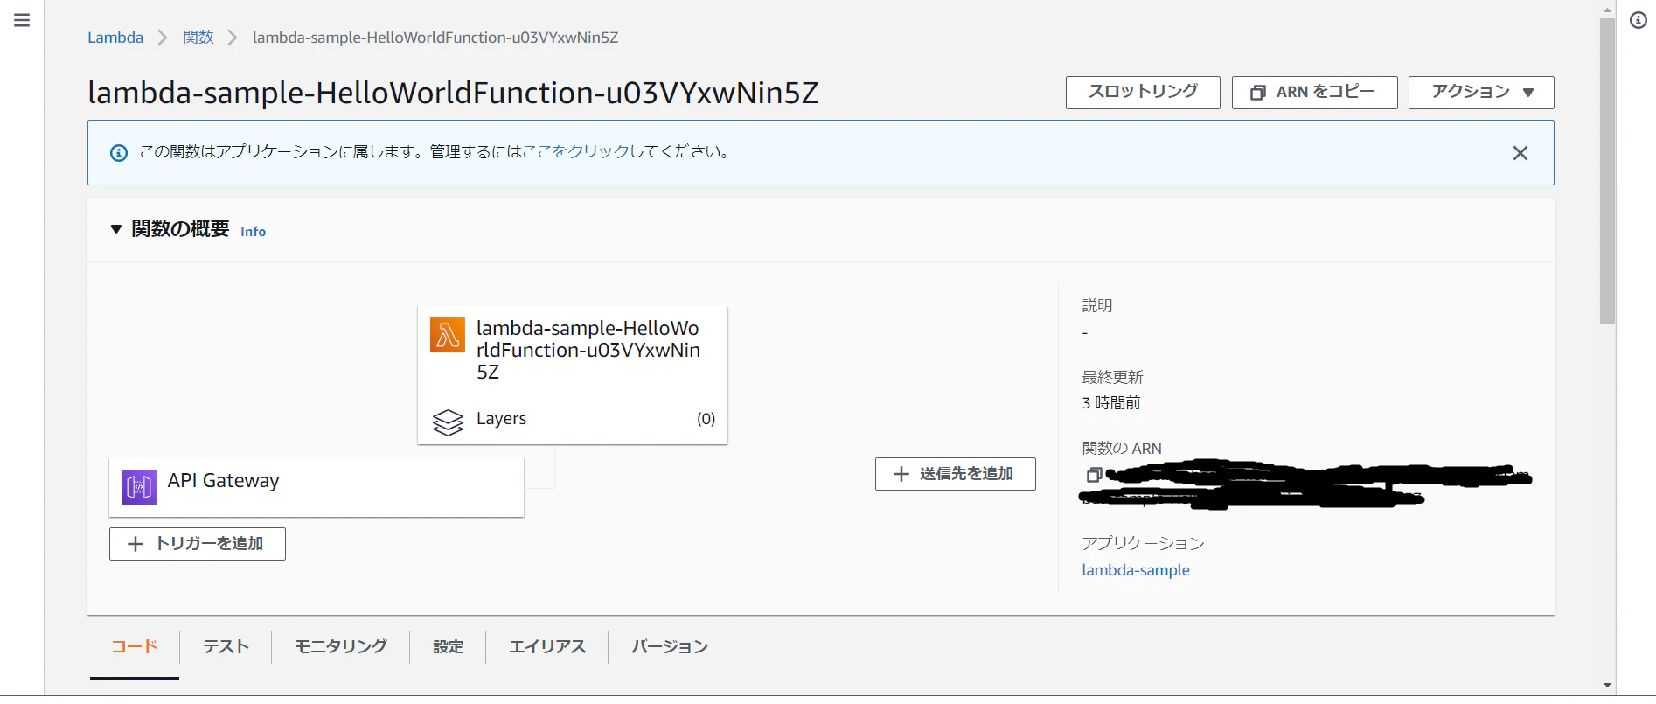Click the トリガーを追加 button
Viewport: 1656px width, 704px height.
coord(198,544)
